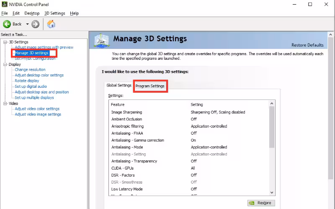Open Set up multiple displays

coord(34,97)
